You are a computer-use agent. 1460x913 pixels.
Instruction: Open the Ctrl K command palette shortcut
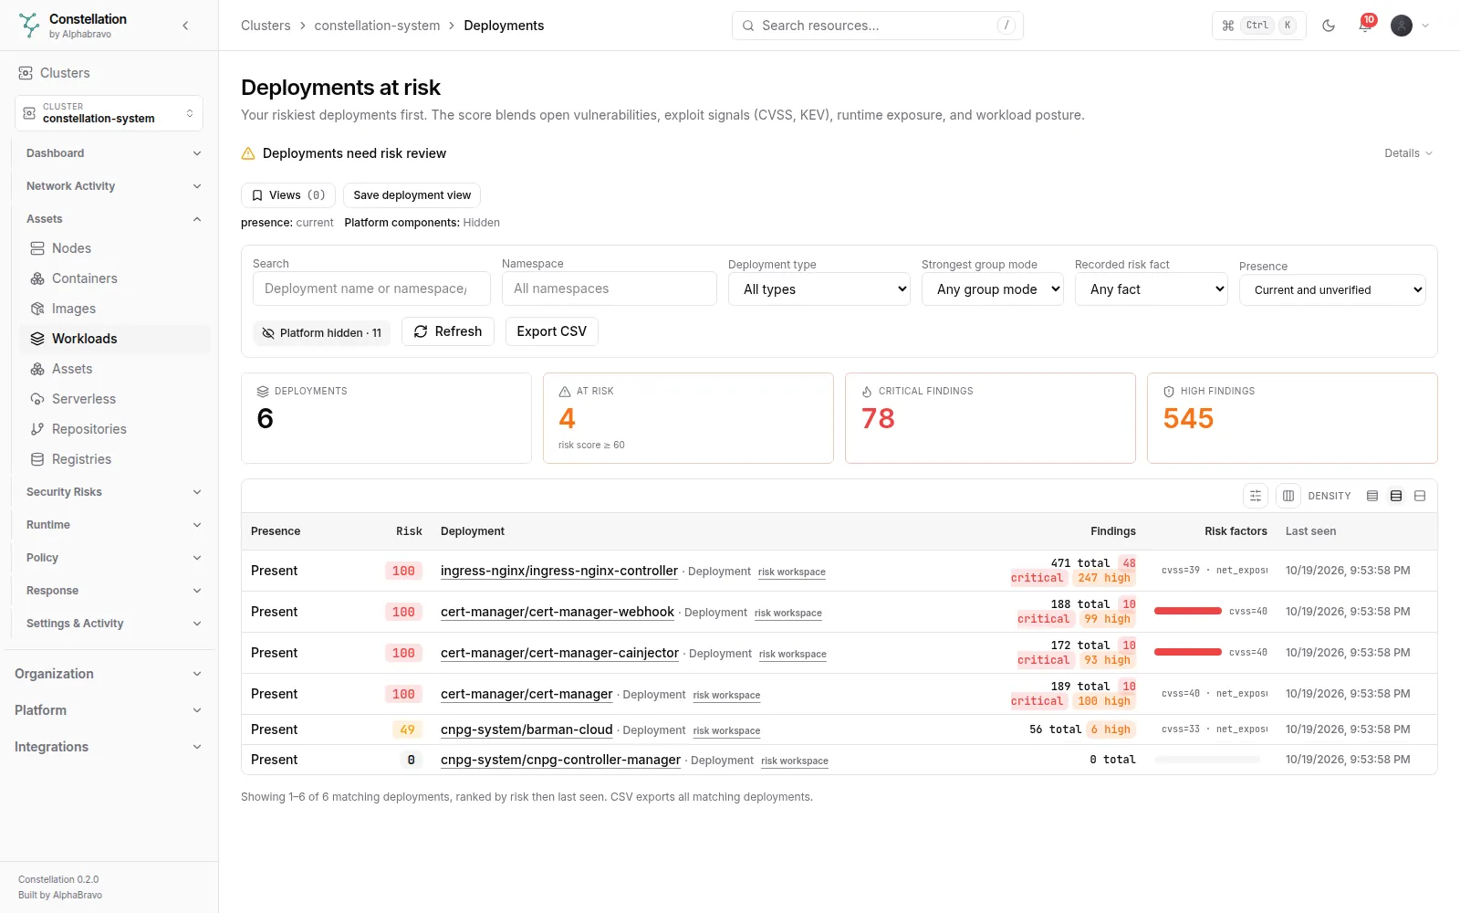(x=1259, y=26)
